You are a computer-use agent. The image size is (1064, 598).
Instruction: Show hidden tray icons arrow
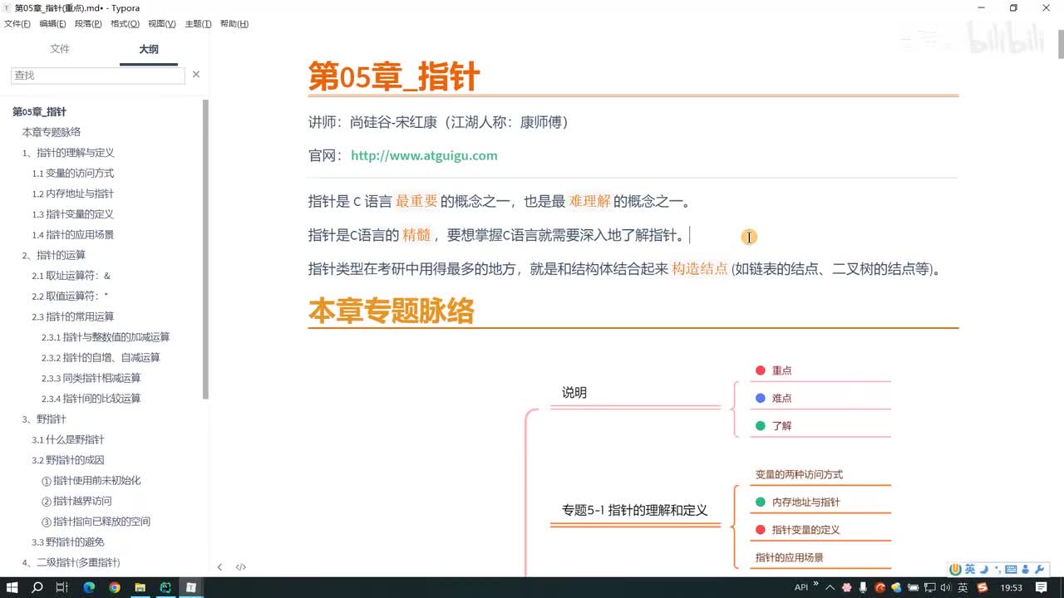coord(829,587)
